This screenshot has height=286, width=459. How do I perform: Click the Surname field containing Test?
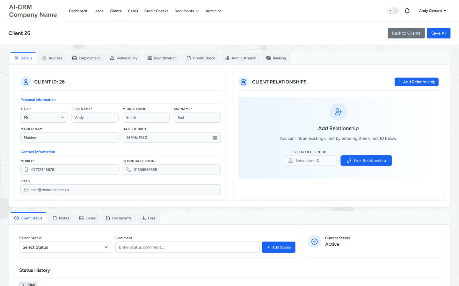click(x=197, y=118)
